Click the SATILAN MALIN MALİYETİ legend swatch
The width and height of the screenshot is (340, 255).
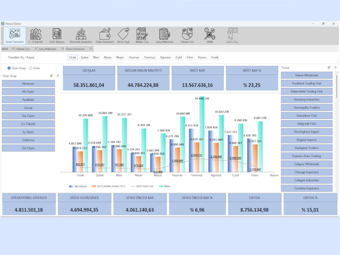pos(93,186)
